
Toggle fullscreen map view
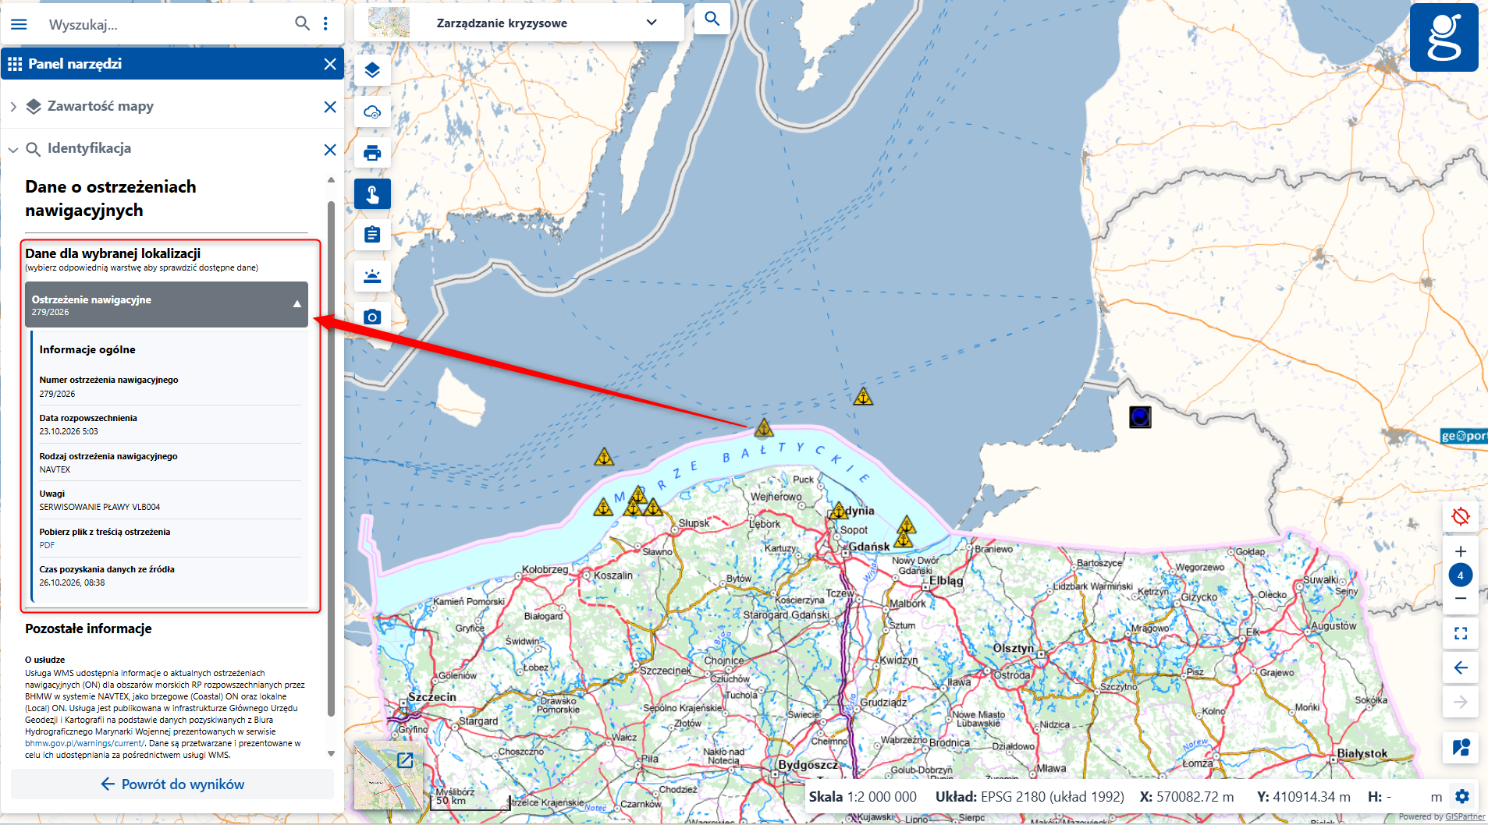point(1461,633)
